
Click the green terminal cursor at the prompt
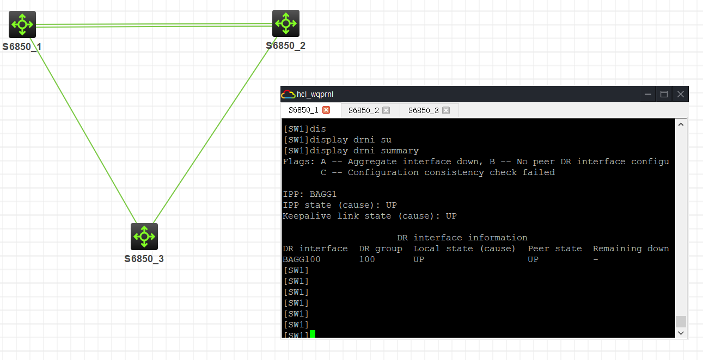(313, 334)
